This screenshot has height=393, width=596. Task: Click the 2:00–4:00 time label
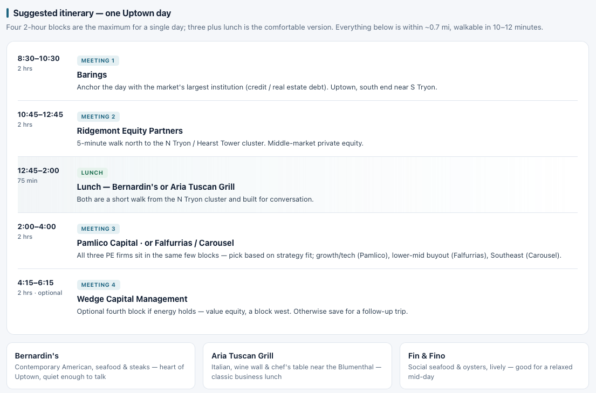tap(37, 226)
